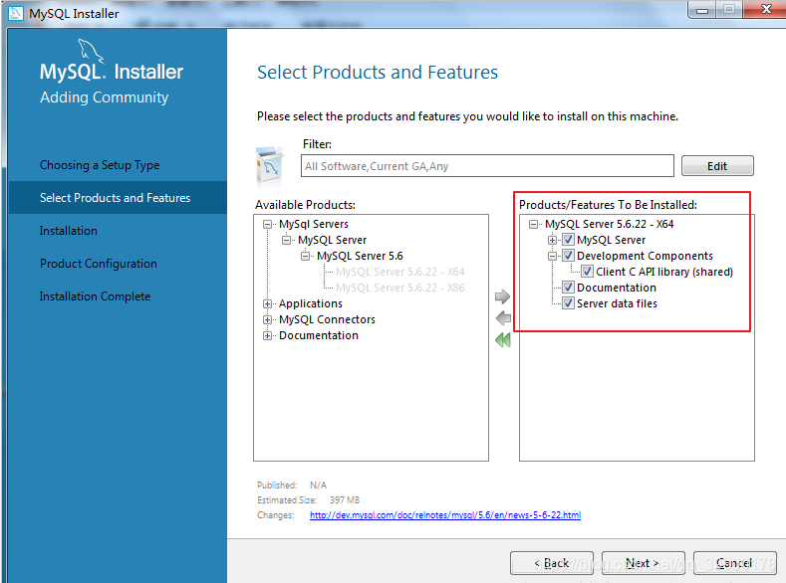Select MySQL Server 5.6 tree label

pos(360,256)
